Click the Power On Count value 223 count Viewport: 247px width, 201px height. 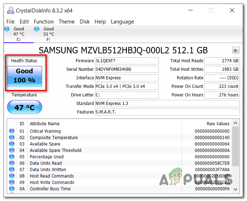coord(222,86)
